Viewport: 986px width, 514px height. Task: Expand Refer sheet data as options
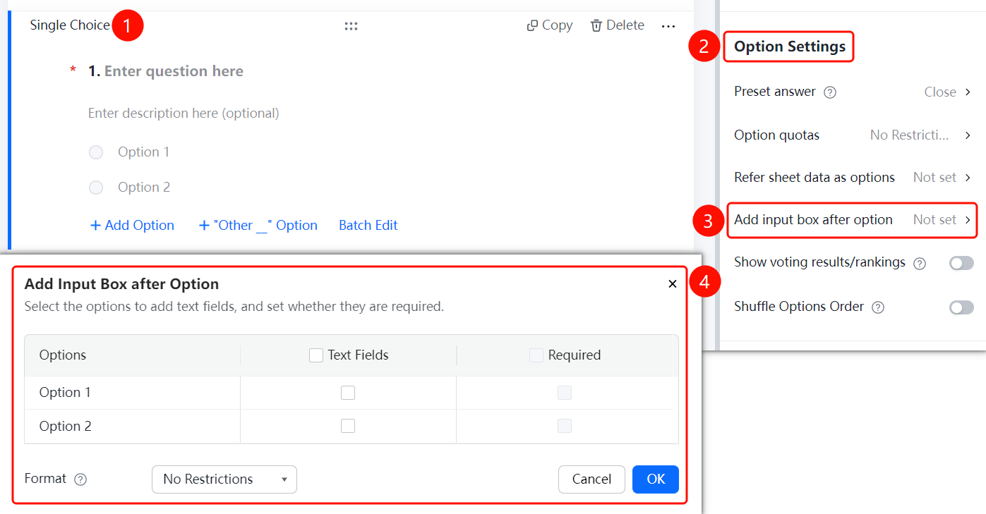coord(853,178)
